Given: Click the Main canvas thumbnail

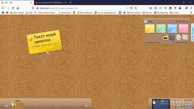Looking at the screenshot, I should tap(17, 105).
